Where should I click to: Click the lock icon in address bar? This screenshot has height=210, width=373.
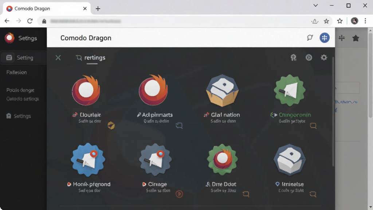[x=44, y=21]
